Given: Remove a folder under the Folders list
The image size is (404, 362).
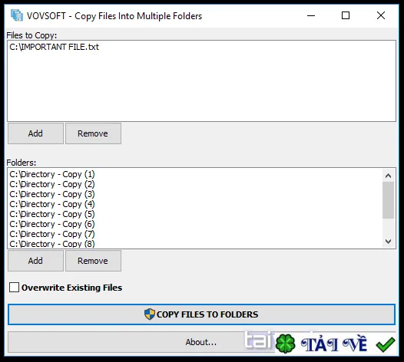Looking at the screenshot, I should 93,261.
